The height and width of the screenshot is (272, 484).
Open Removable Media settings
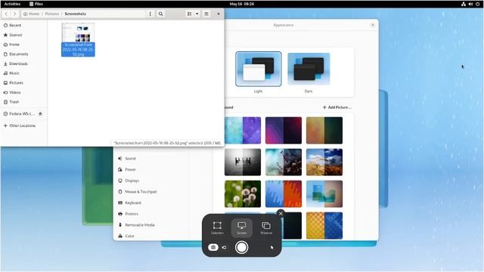click(x=151, y=225)
